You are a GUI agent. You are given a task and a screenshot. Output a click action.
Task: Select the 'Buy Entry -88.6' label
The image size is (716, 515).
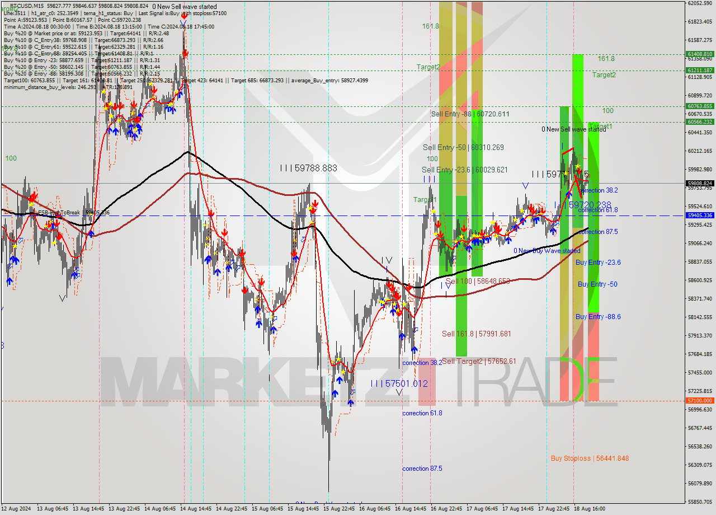pyautogui.click(x=598, y=316)
